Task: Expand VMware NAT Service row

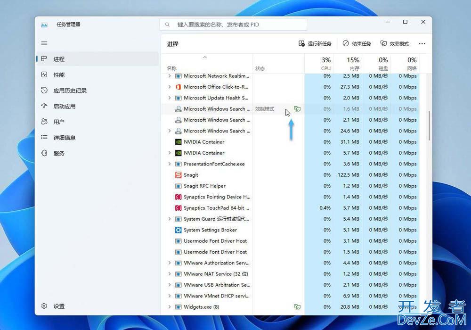Action: tap(170, 274)
